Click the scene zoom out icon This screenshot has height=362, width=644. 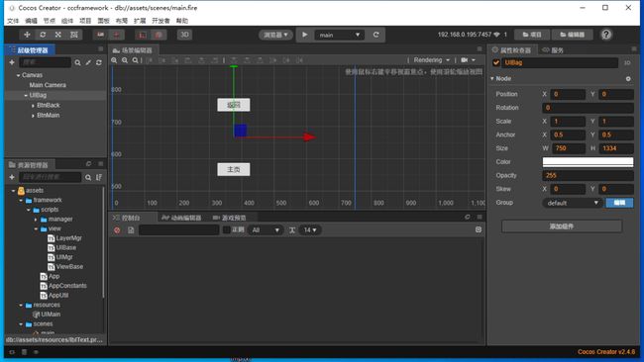point(125,60)
